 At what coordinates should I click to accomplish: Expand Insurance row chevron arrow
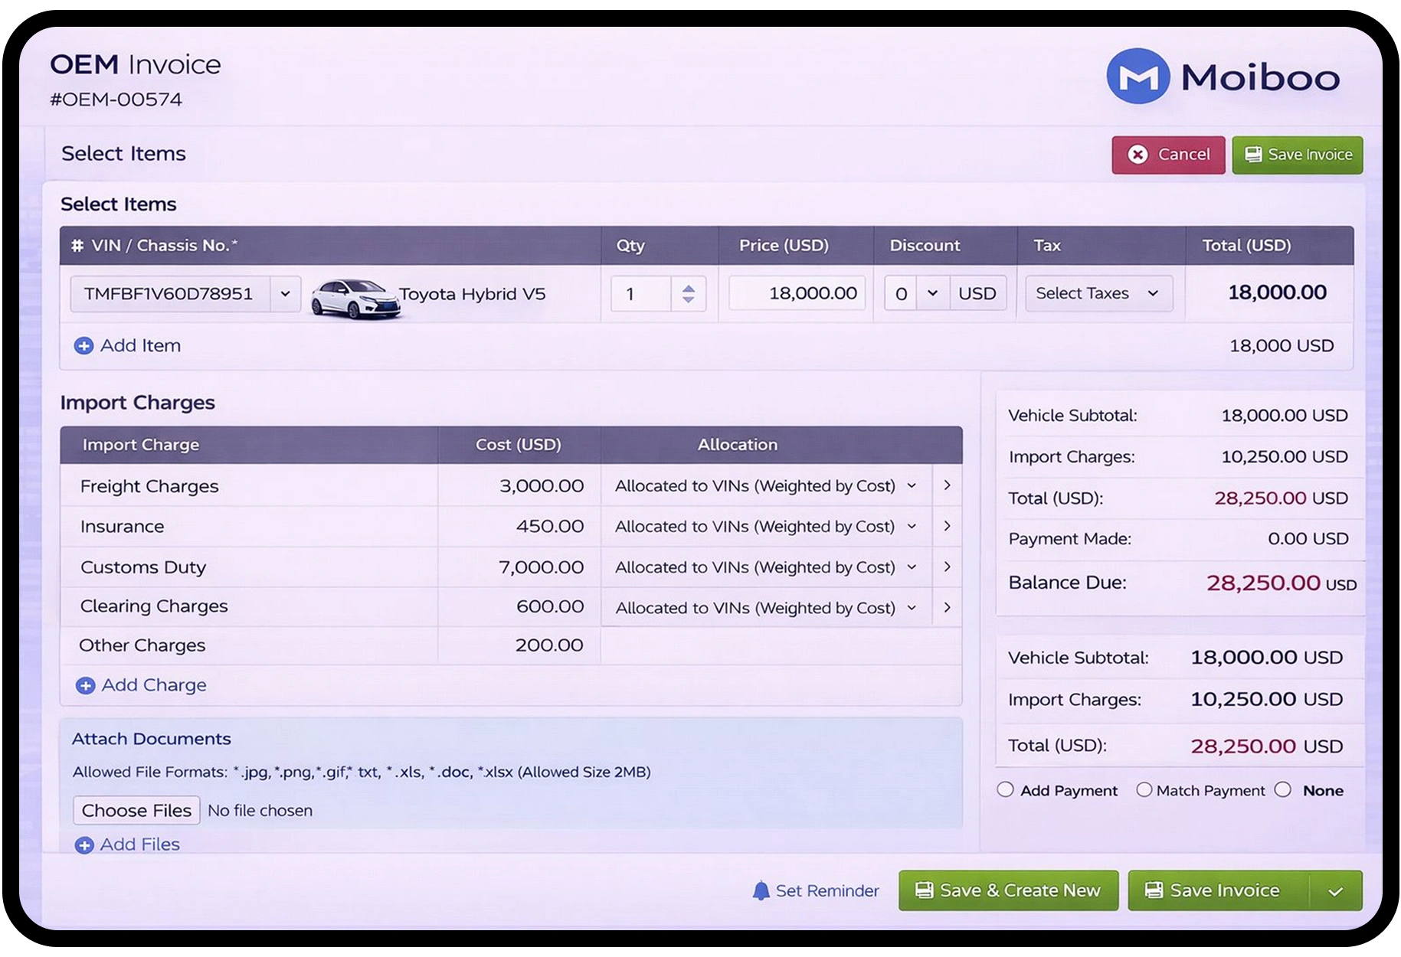point(948,526)
